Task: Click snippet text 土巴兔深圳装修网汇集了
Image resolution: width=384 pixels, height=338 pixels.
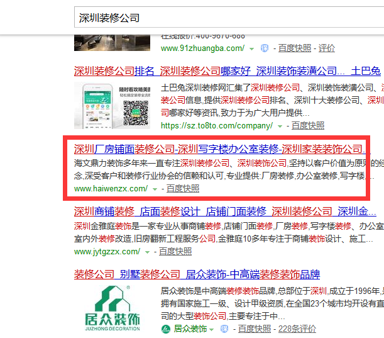Action: [x=206, y=87]
